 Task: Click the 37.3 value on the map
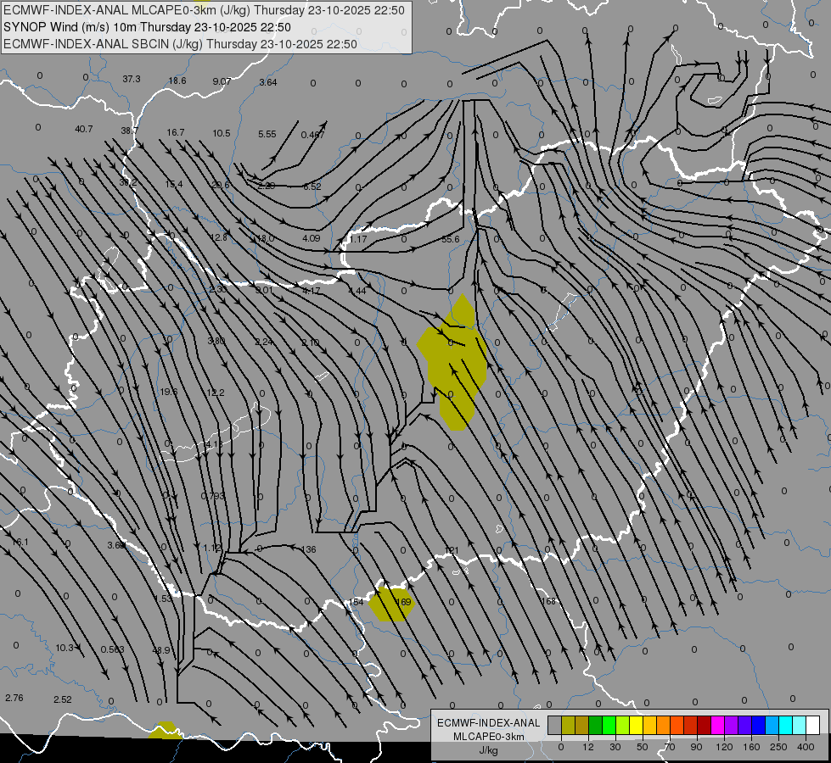pos(132,79)
